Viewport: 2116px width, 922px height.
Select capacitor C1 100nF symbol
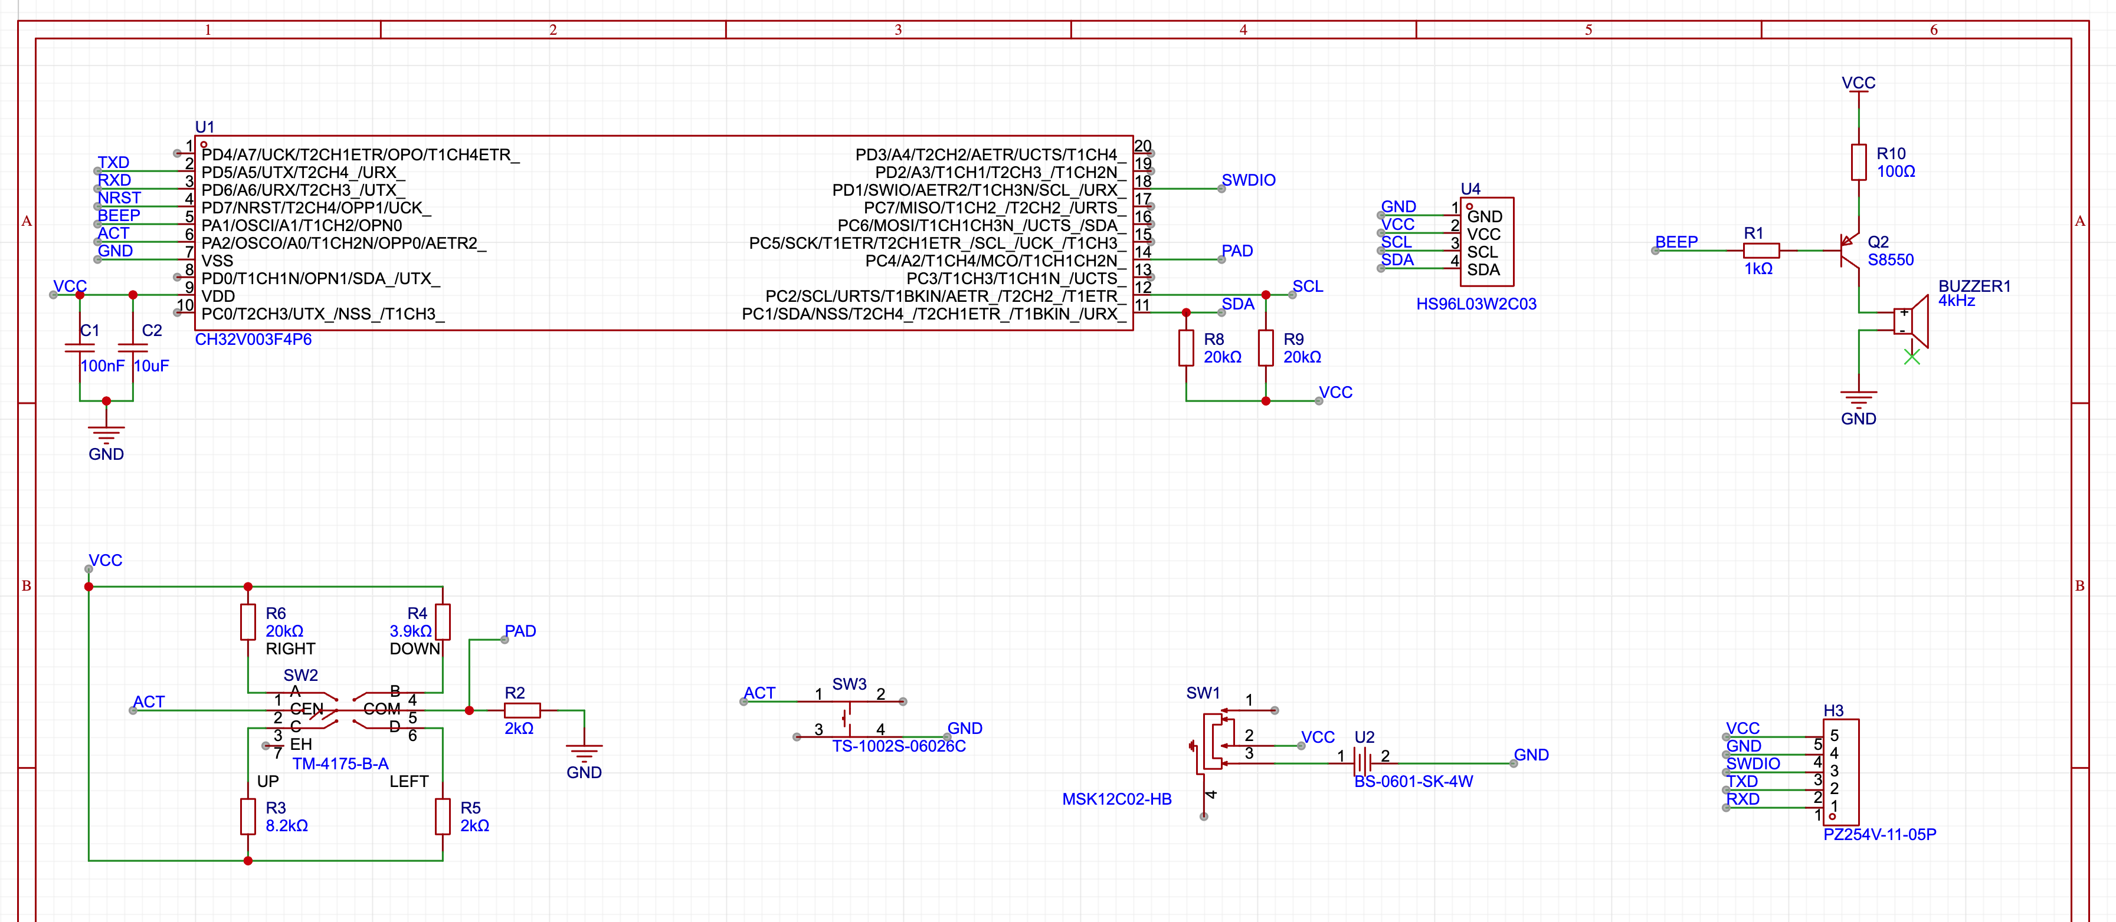[x=80, y=348]
